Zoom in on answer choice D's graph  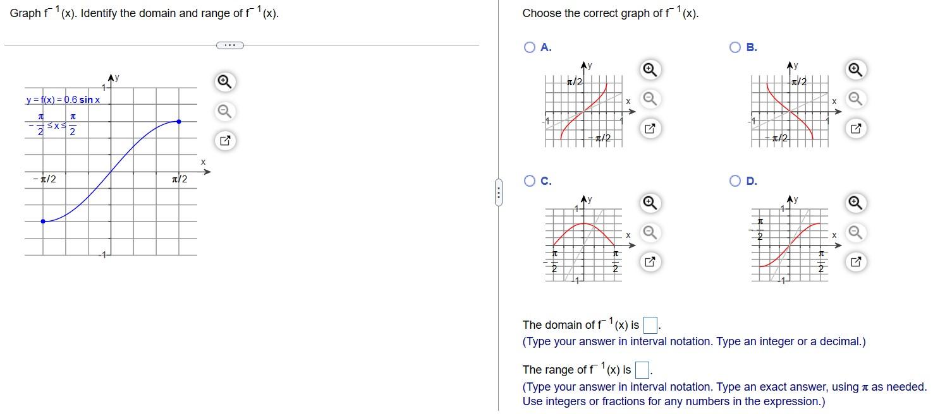coord(855,203)
